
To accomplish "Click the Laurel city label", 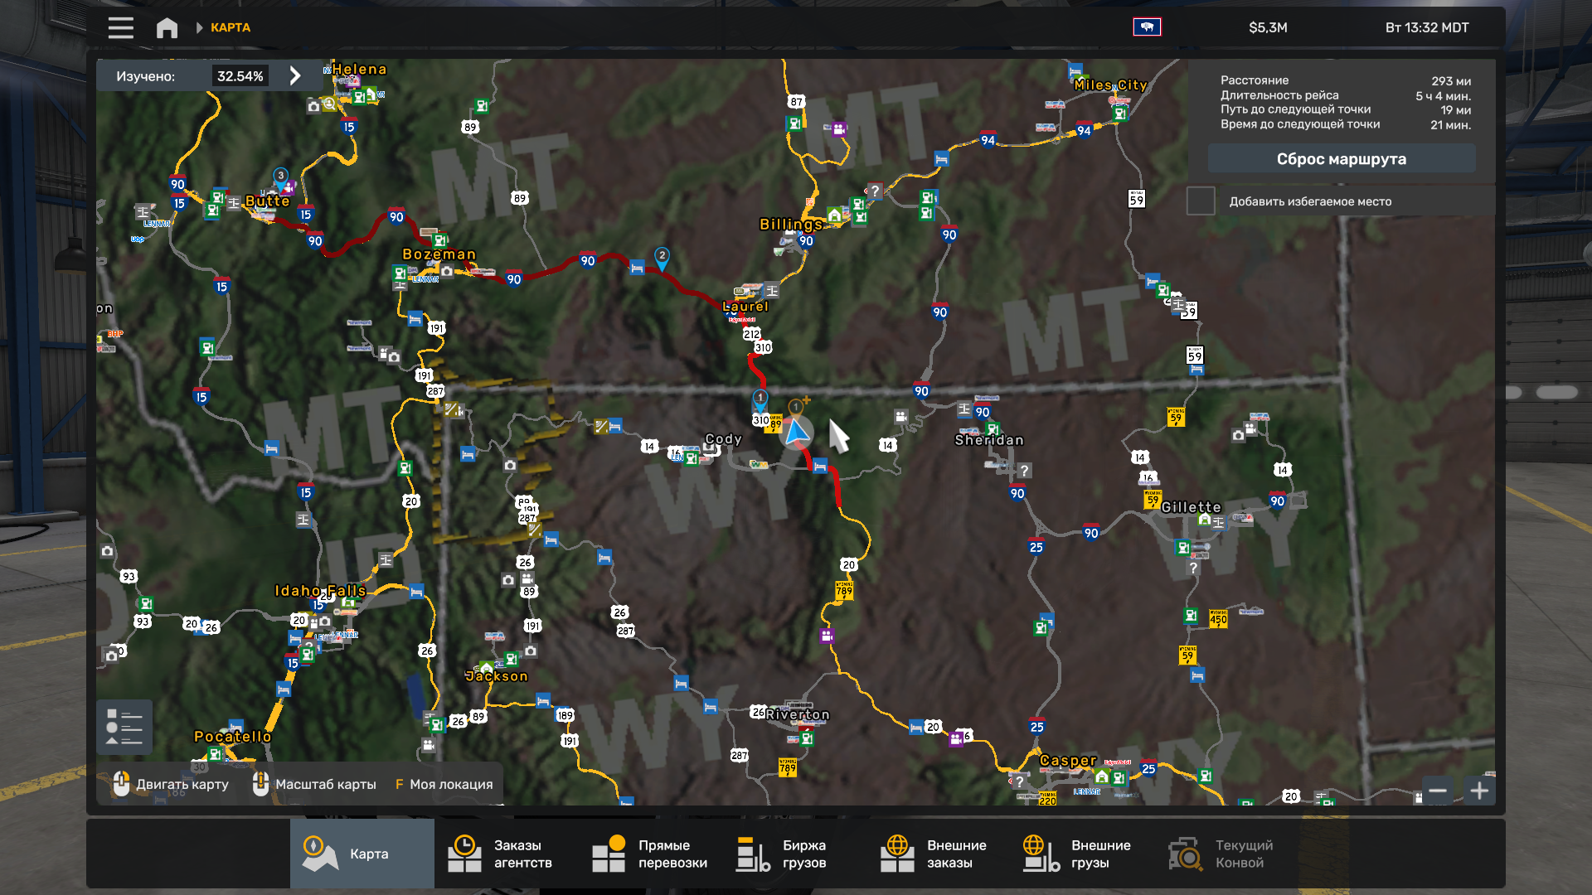I will [745, 307].
